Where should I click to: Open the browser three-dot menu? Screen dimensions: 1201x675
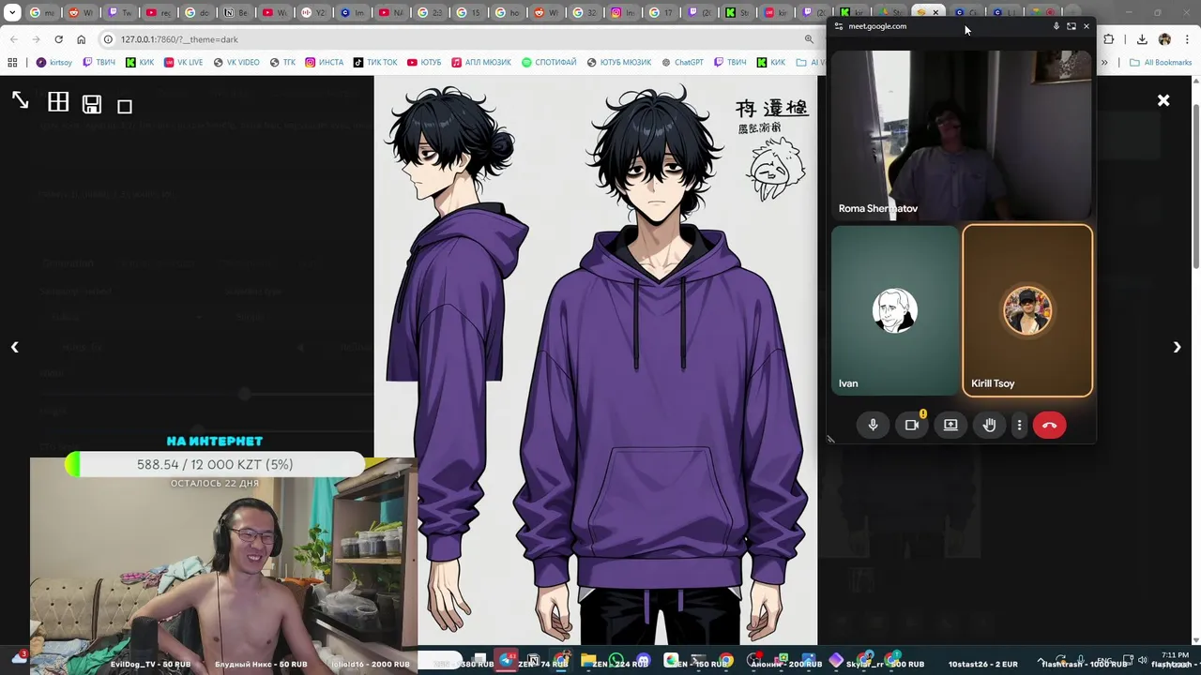1187,39
